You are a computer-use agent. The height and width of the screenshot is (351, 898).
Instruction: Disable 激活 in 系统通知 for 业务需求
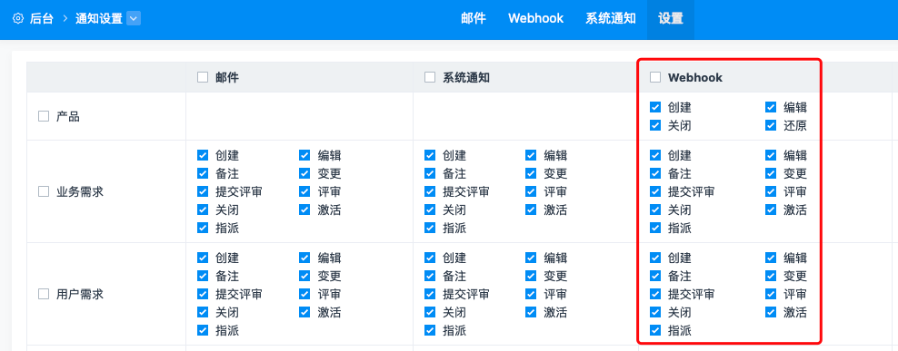pos(531,210)
